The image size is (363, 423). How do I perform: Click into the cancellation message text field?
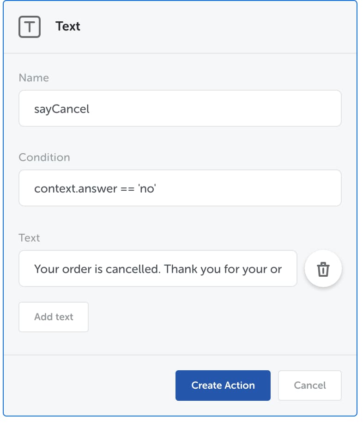tap(158, 269)
